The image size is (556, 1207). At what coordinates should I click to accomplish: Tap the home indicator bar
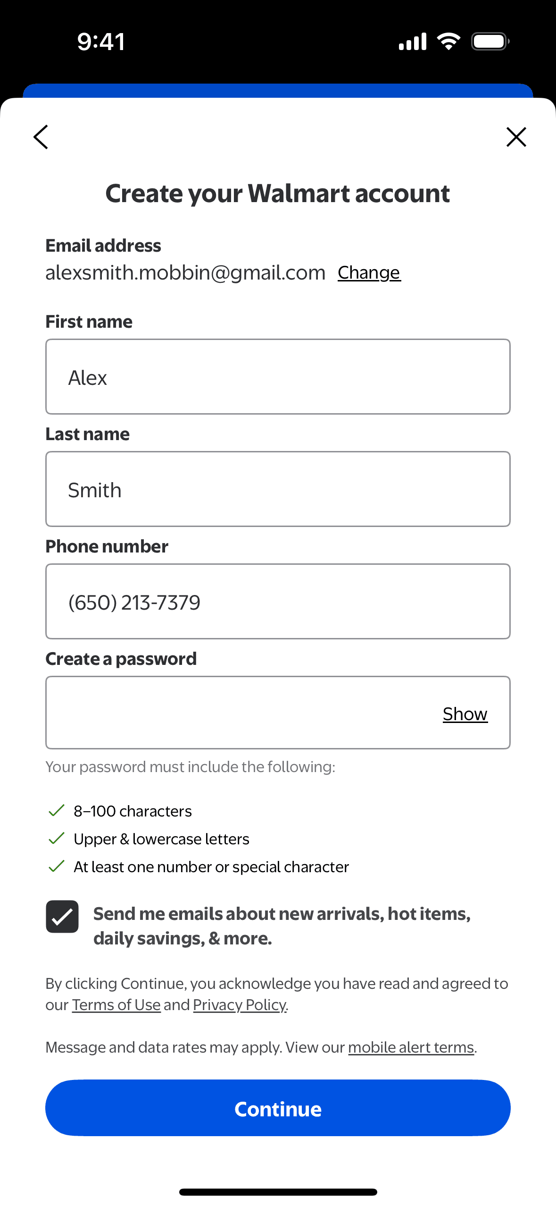pyautogui.click(x=278, y=1192)
